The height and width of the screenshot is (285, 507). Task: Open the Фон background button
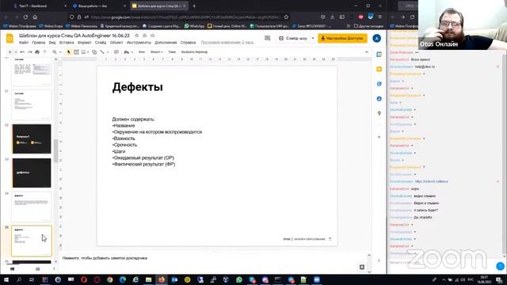coord(142,52)
